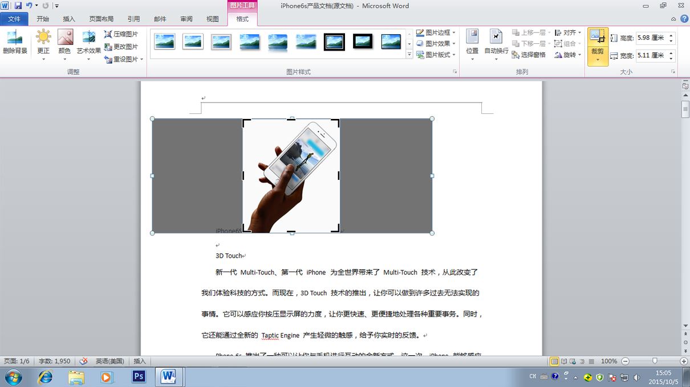Click the zoom out minus button
The height and width of the screenshot is (387, 690).
tap(626, 361)
